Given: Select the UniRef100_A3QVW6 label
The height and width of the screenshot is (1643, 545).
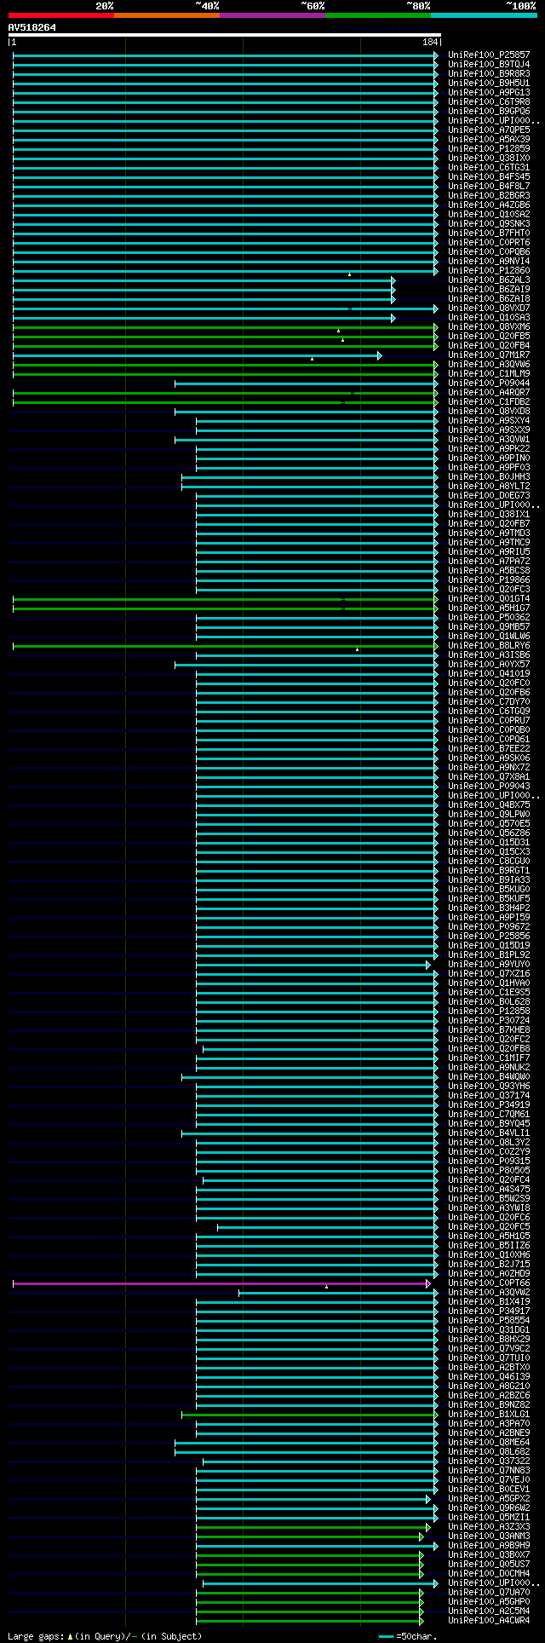Looking at the screenshot, I should [489, 365].
